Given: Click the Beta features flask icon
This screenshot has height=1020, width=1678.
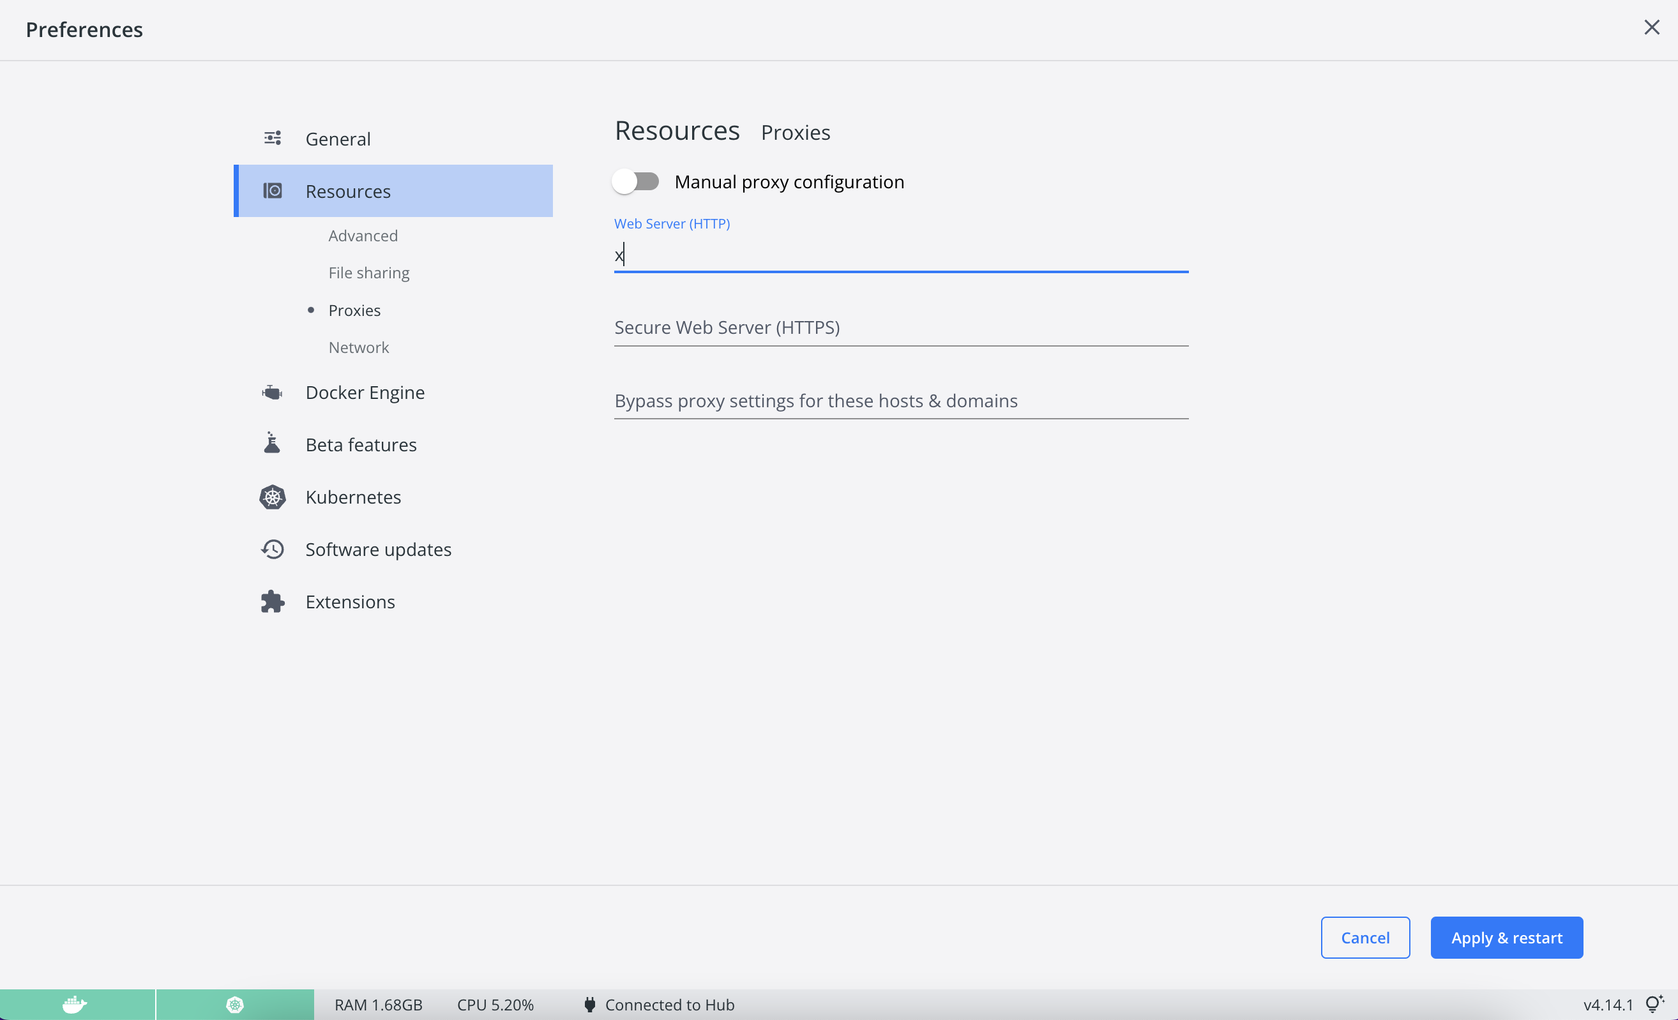Looking at the screenshot, I should click(x=272, y=443).
